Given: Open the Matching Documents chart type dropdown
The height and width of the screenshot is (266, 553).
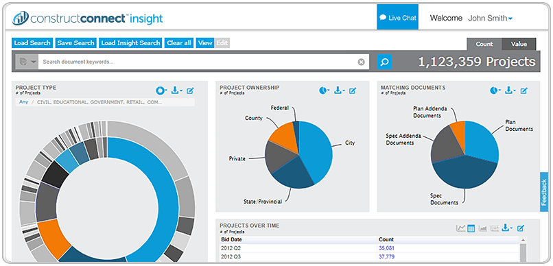Looking at the screenshot, I should pos(495,91).
